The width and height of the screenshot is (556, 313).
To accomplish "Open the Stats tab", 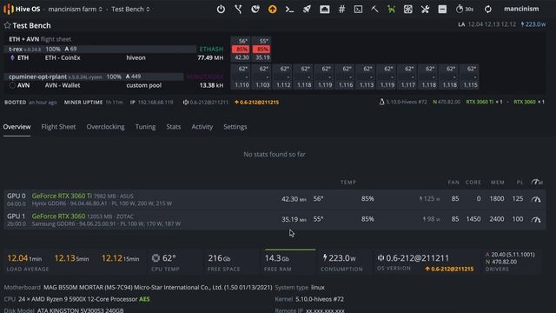I will [174, 127].
